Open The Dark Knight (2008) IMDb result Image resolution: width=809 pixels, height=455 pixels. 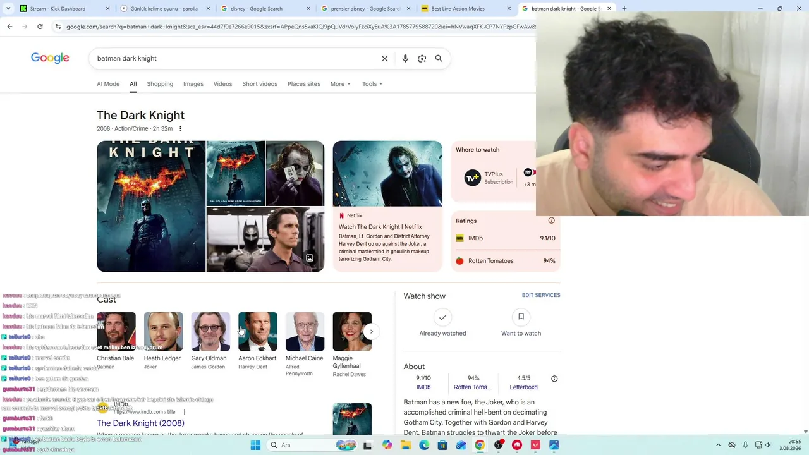[140, 423]
